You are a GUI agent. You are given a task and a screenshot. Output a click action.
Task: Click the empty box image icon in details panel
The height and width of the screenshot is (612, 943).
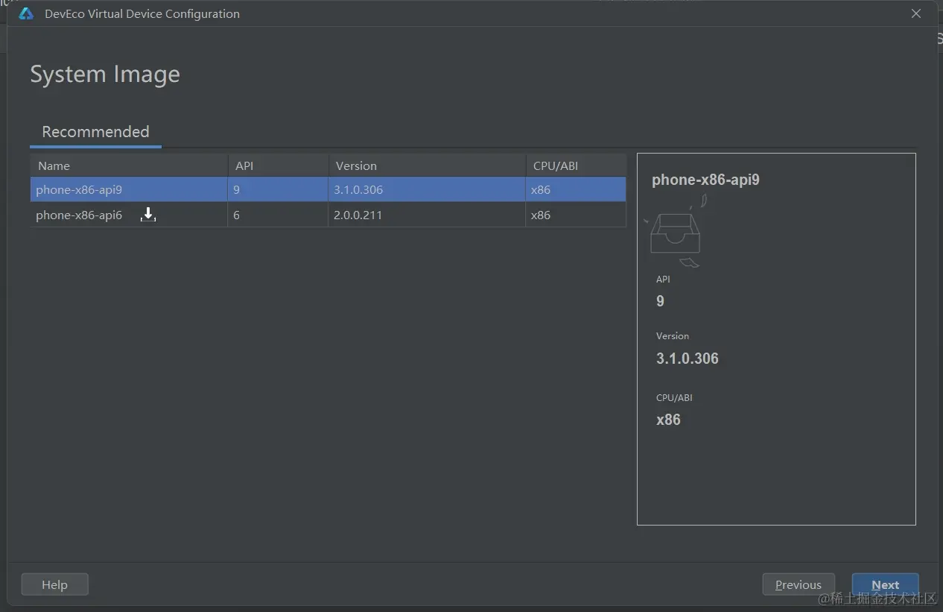coord(676,230)
